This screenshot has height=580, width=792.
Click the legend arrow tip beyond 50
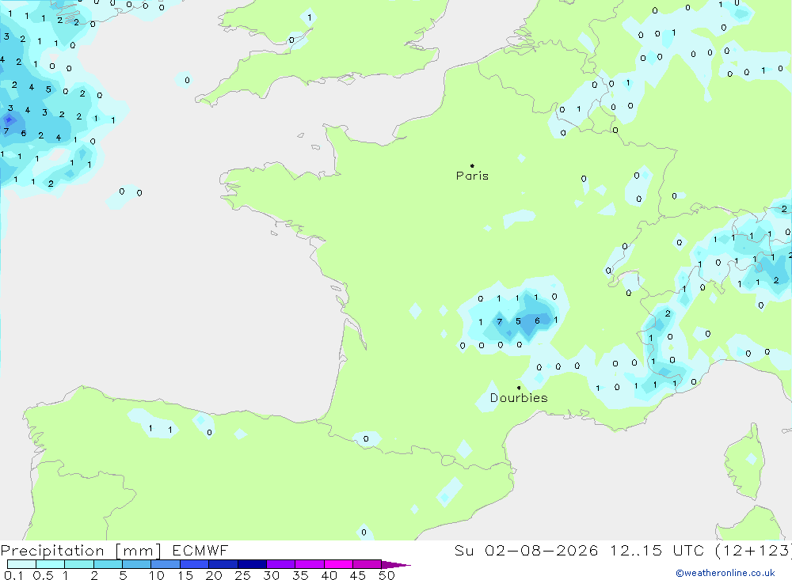(397, 564)
